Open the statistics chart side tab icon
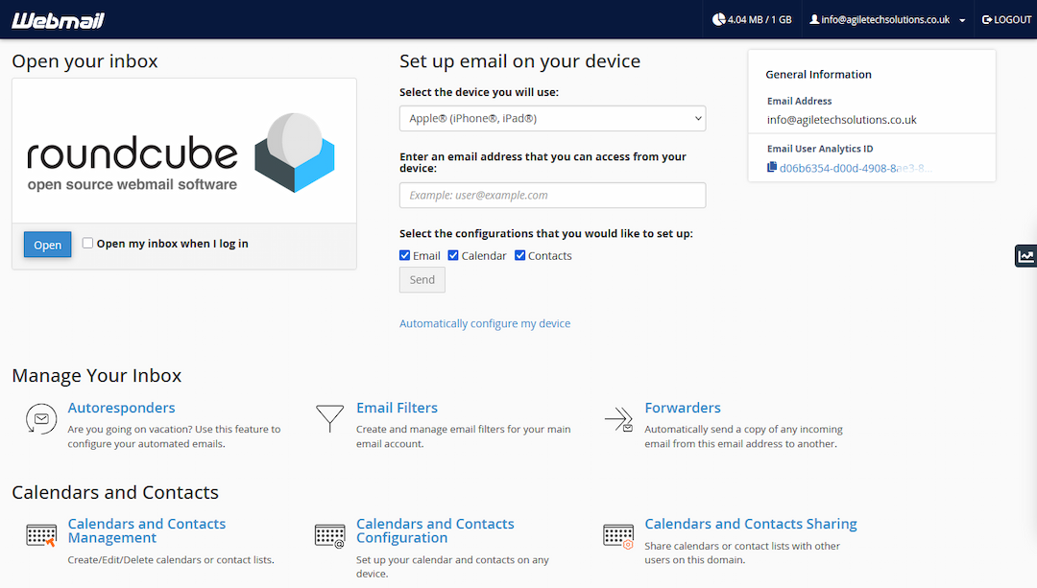 [x=1025, y=256]
